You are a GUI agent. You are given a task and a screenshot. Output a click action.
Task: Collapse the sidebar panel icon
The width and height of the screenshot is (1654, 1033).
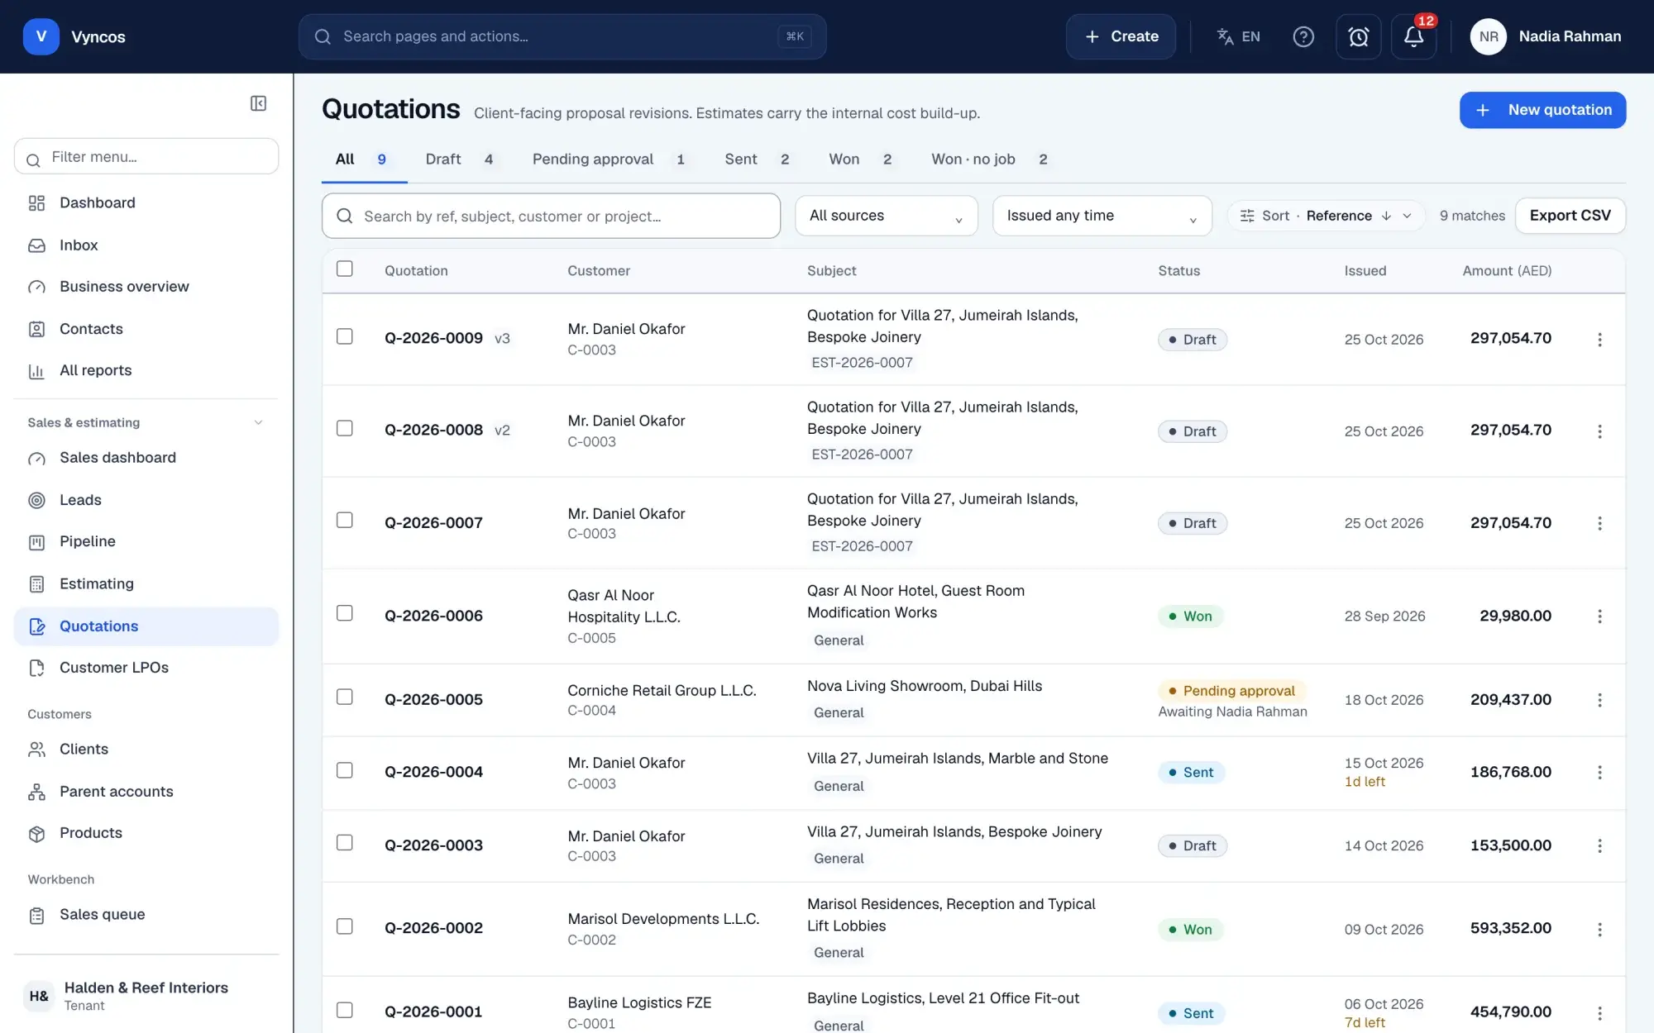258,103
